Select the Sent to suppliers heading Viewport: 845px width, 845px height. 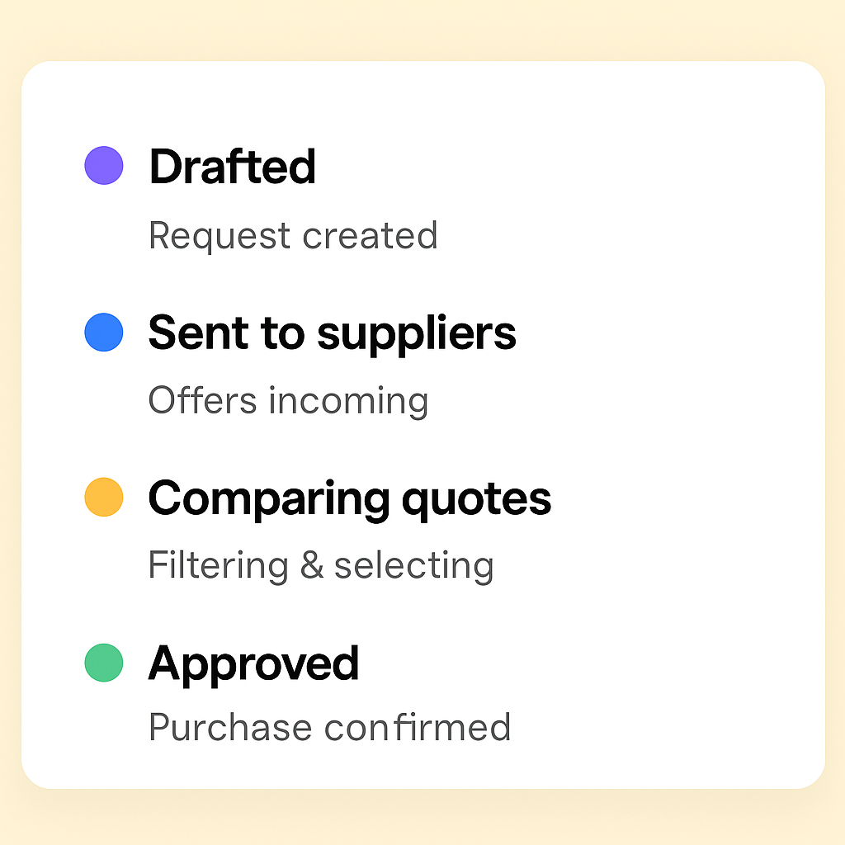point(332,334)
